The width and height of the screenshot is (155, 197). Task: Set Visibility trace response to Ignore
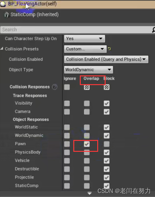pos(67,103)
